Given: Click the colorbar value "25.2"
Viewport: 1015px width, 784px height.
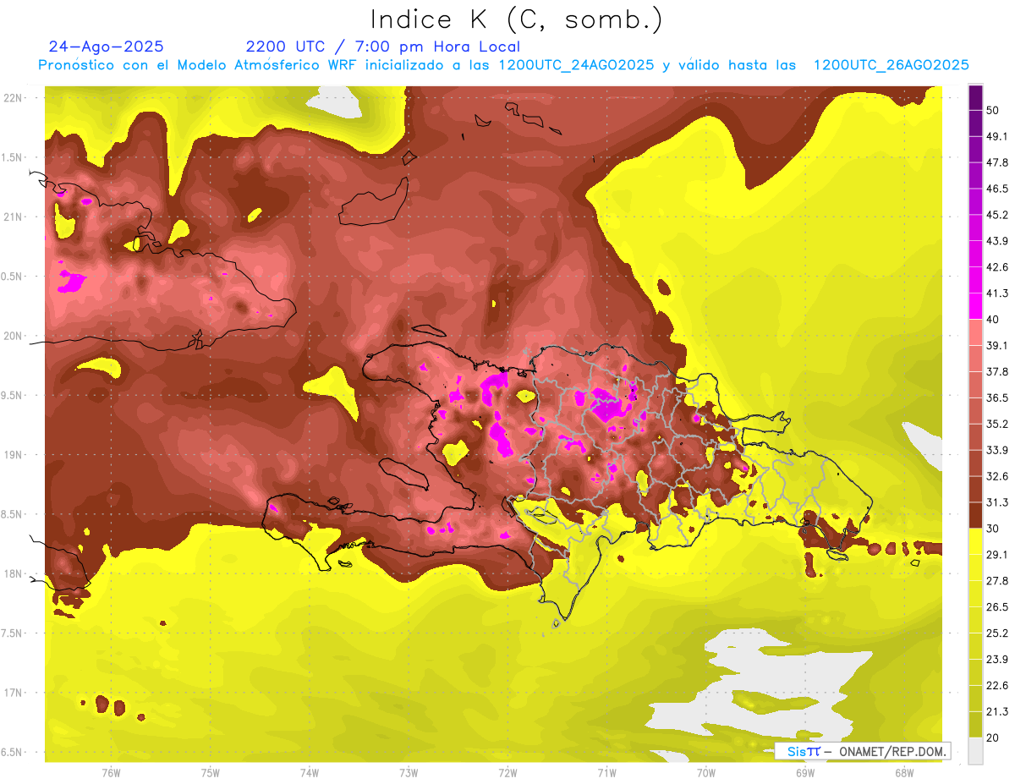Looking at the screenshot, I should click(x=996, y=633).
